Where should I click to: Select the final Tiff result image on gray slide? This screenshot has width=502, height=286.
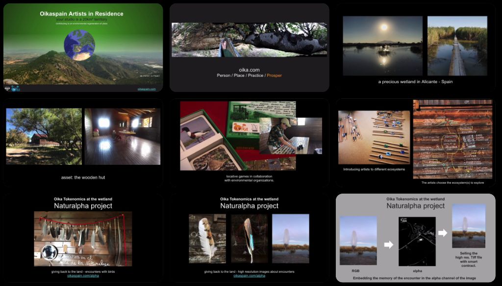(469, 226)
